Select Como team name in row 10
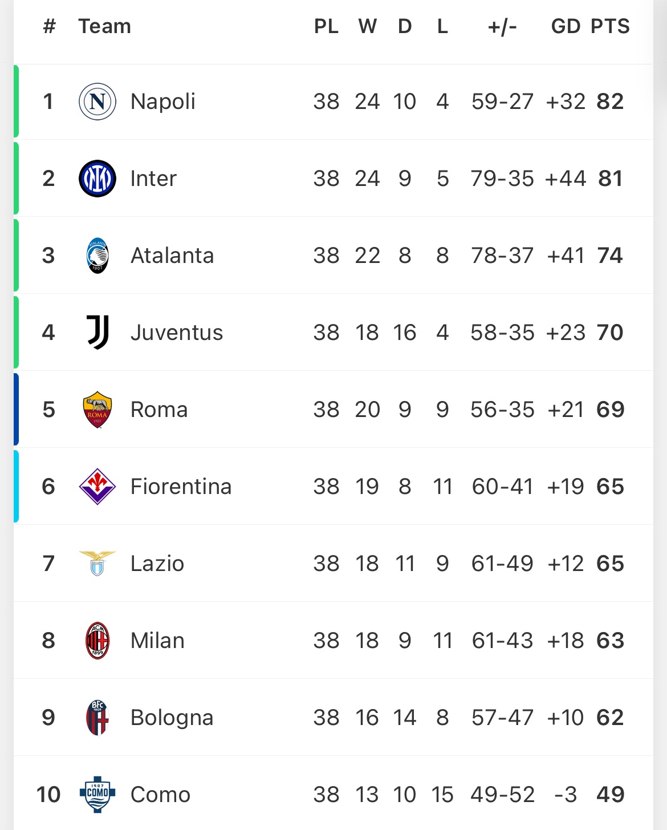Screen dimensions: 667x830 point(161,794)
